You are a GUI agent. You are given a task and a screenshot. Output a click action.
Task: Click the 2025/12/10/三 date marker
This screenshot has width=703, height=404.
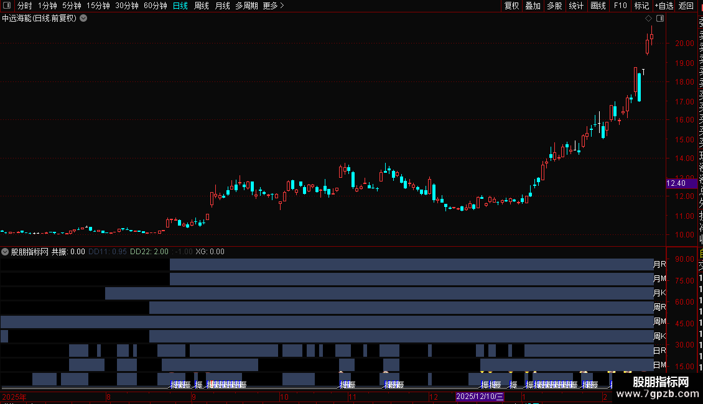coord(480,397)
